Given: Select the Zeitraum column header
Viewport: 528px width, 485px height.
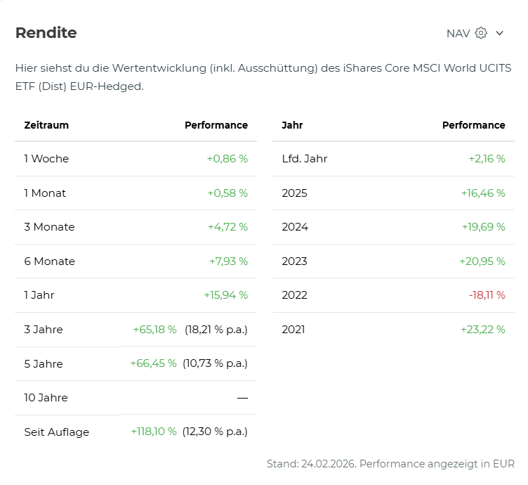Looking at the screenshot, I should coord(46,125).
